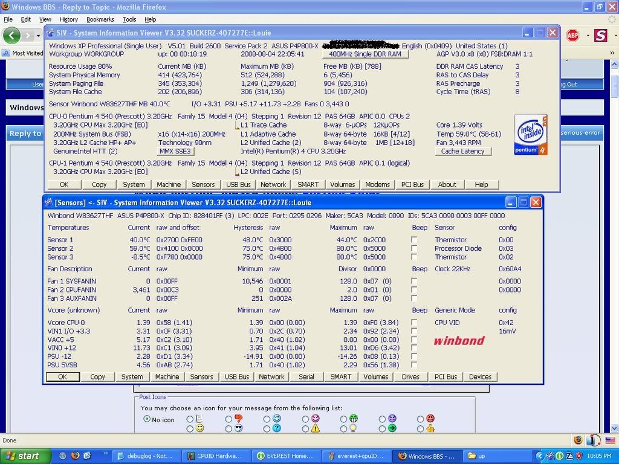This screenshot has height=464, width=619.
Task: Switch to CPUID Hardware taskbar button
Action: (x=217, y=456)
